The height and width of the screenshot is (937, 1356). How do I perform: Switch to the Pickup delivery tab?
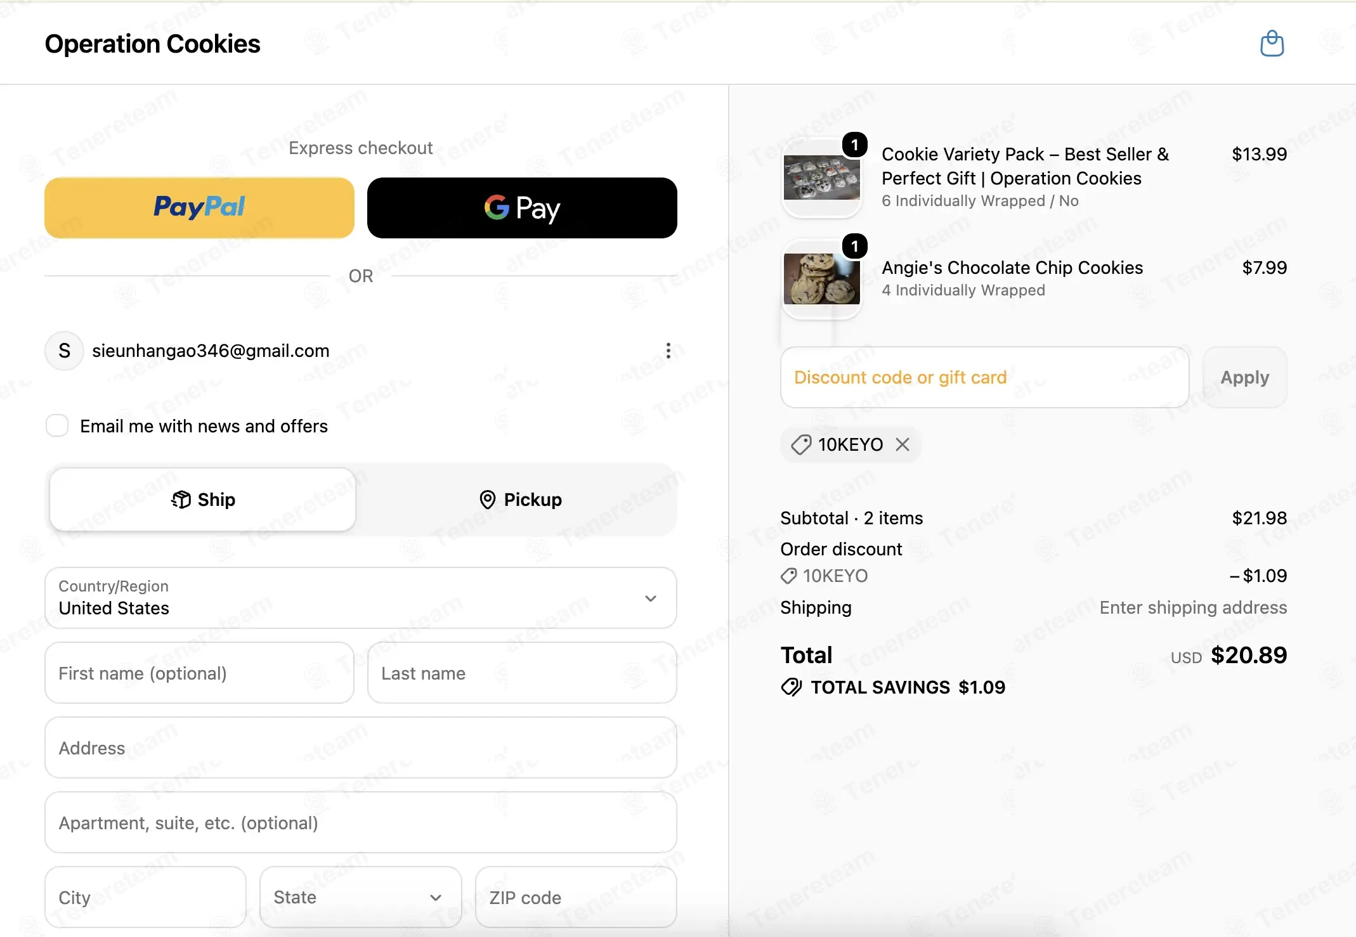click(x=520, y=500)
